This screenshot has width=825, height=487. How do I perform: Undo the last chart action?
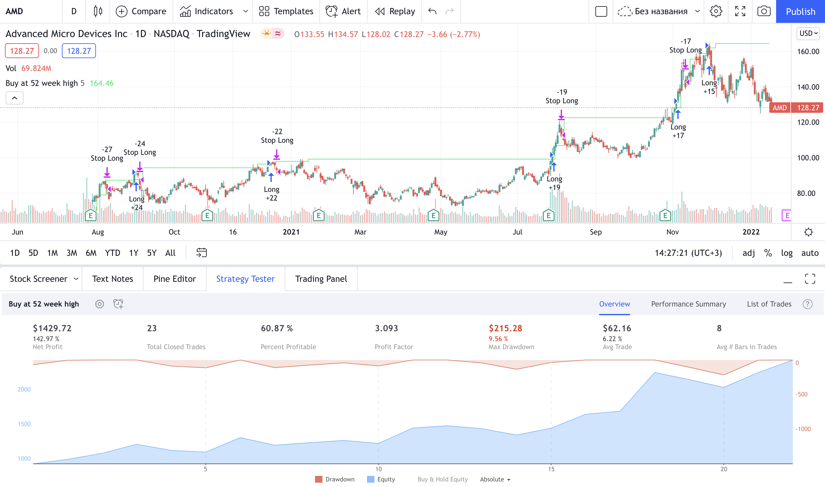(432, 11)
